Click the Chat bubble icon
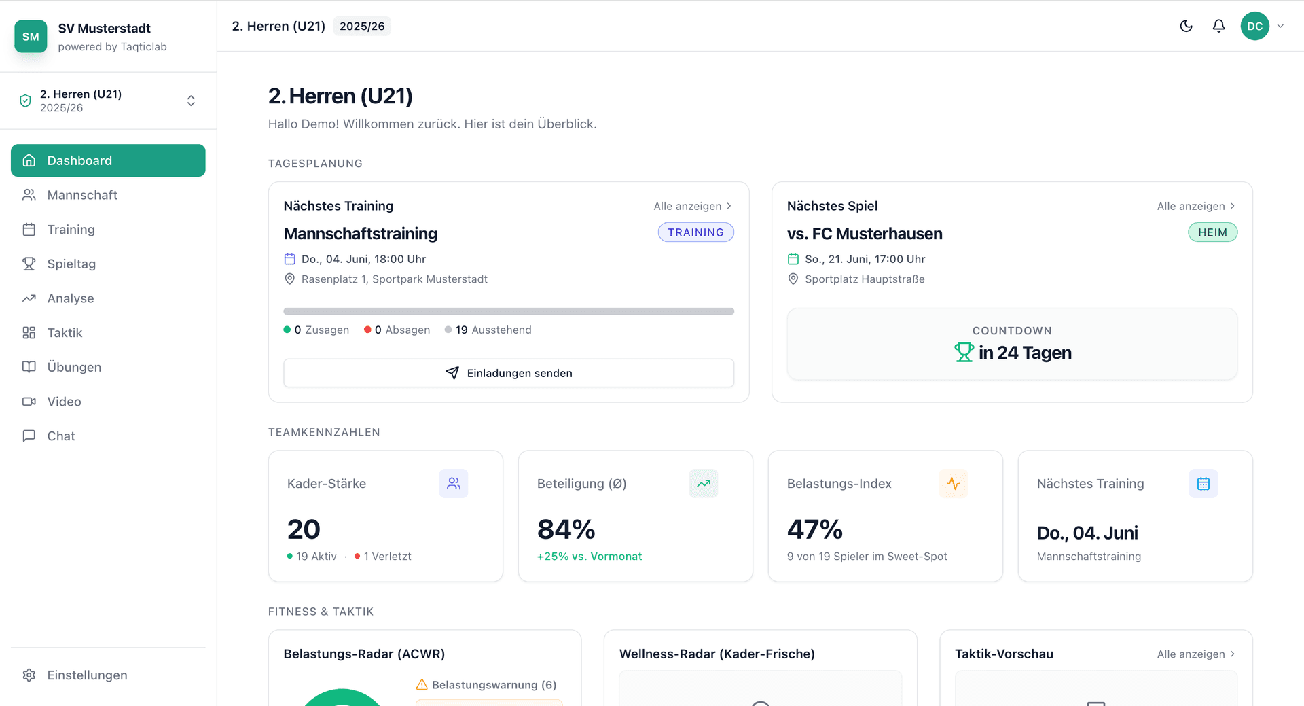The width and height of the screenshot is (1304, 706). point(29,436)
